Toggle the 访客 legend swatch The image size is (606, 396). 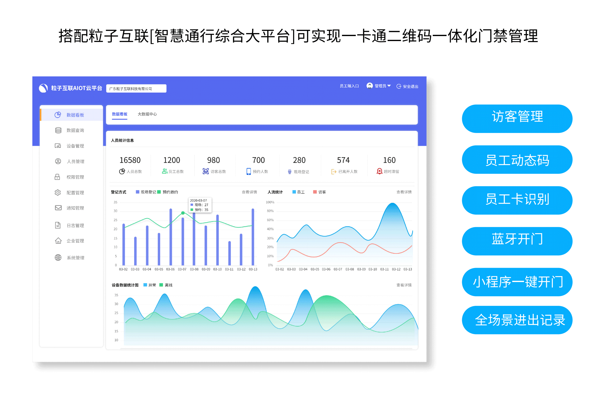315,192
